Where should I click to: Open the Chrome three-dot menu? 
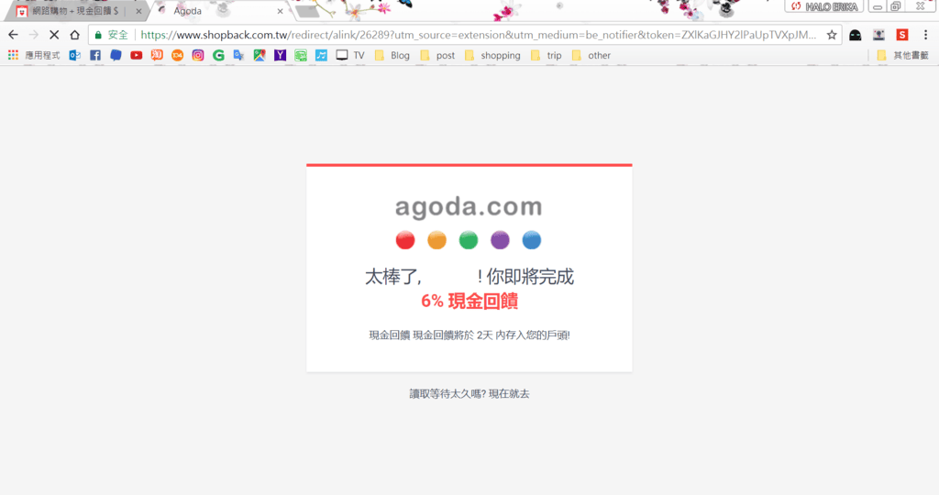point(926,35)
